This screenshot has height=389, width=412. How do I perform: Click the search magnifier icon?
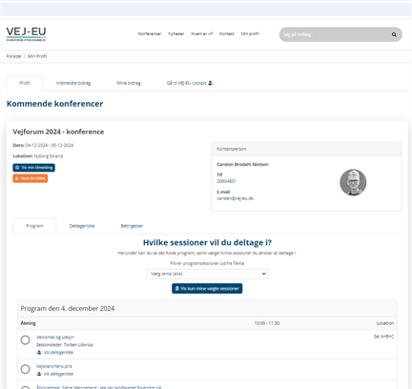click(x=394, y=34)
